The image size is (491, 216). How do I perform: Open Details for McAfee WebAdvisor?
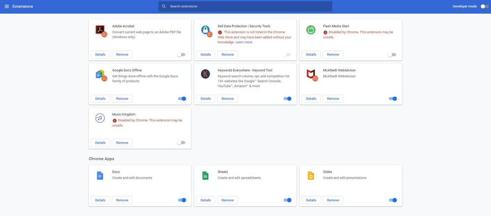point(311,99)
